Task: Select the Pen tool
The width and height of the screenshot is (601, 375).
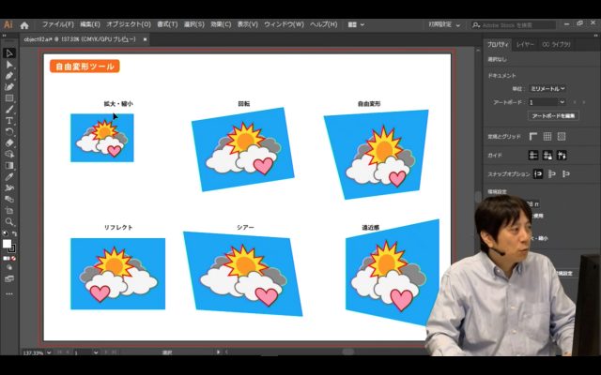Action: [x=9, y=76]
